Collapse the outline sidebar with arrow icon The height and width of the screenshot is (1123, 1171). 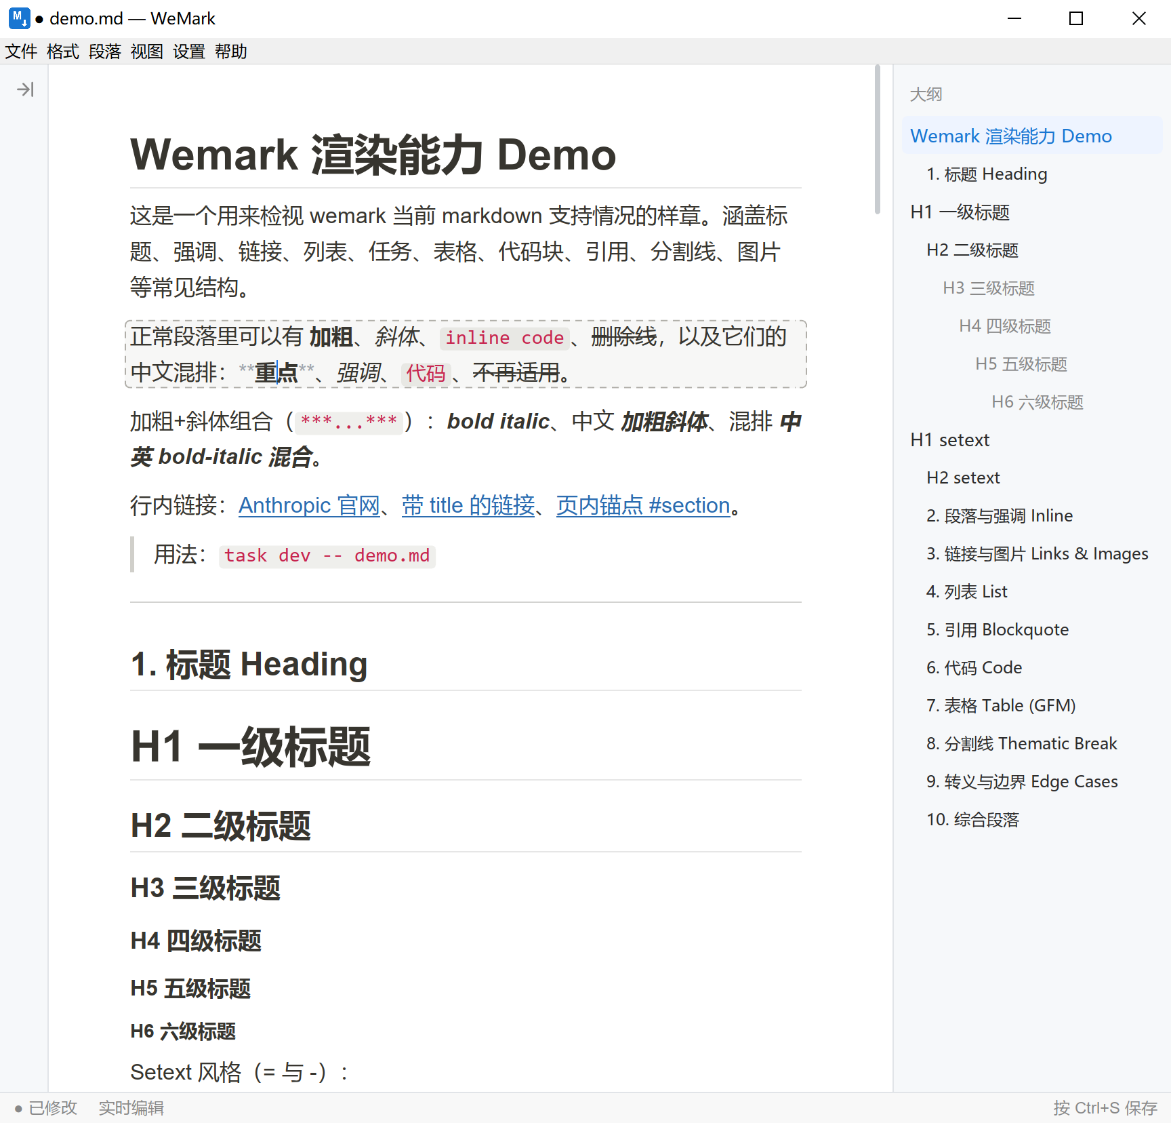25,90
